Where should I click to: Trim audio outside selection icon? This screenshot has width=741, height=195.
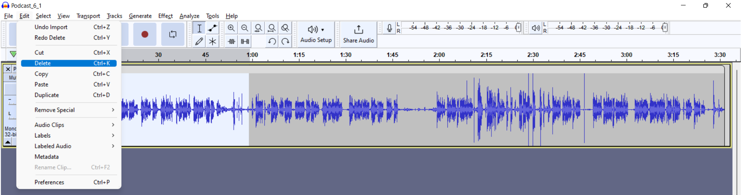pyautogui.click(x=231, y=42)
